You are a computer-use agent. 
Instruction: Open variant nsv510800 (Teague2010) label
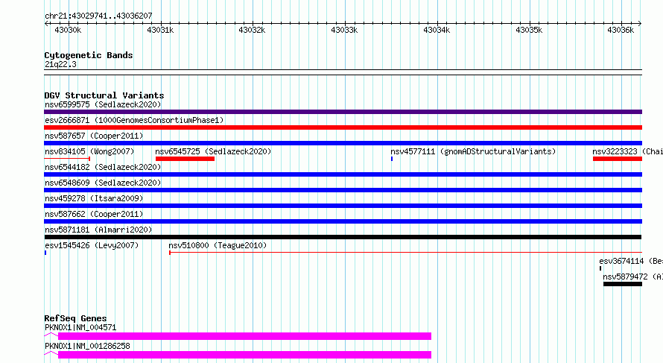[x=218, y=245]
